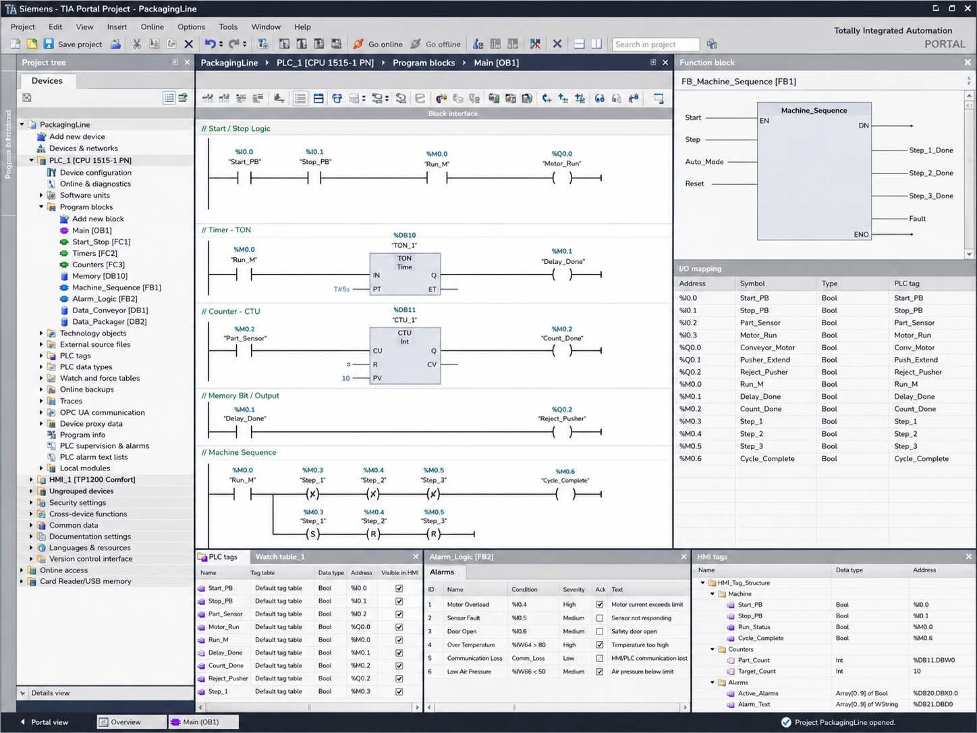Click the Split editor space vertically icon
This screenshot has width=977, height=733.
click(596, 44)
